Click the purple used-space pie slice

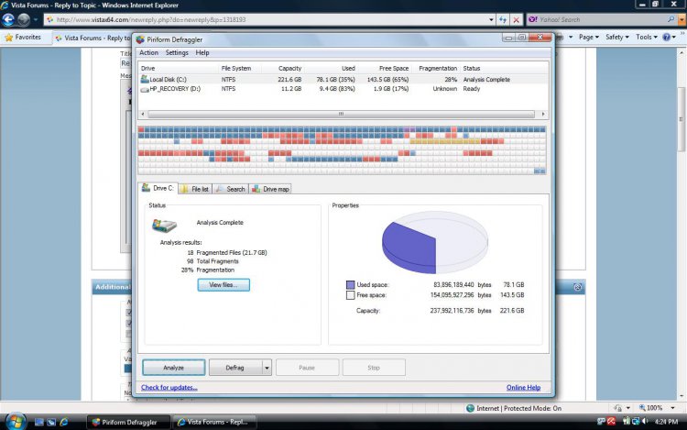click(408, 246)
